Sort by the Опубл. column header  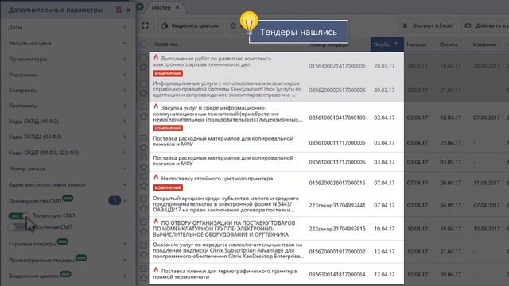387,44
